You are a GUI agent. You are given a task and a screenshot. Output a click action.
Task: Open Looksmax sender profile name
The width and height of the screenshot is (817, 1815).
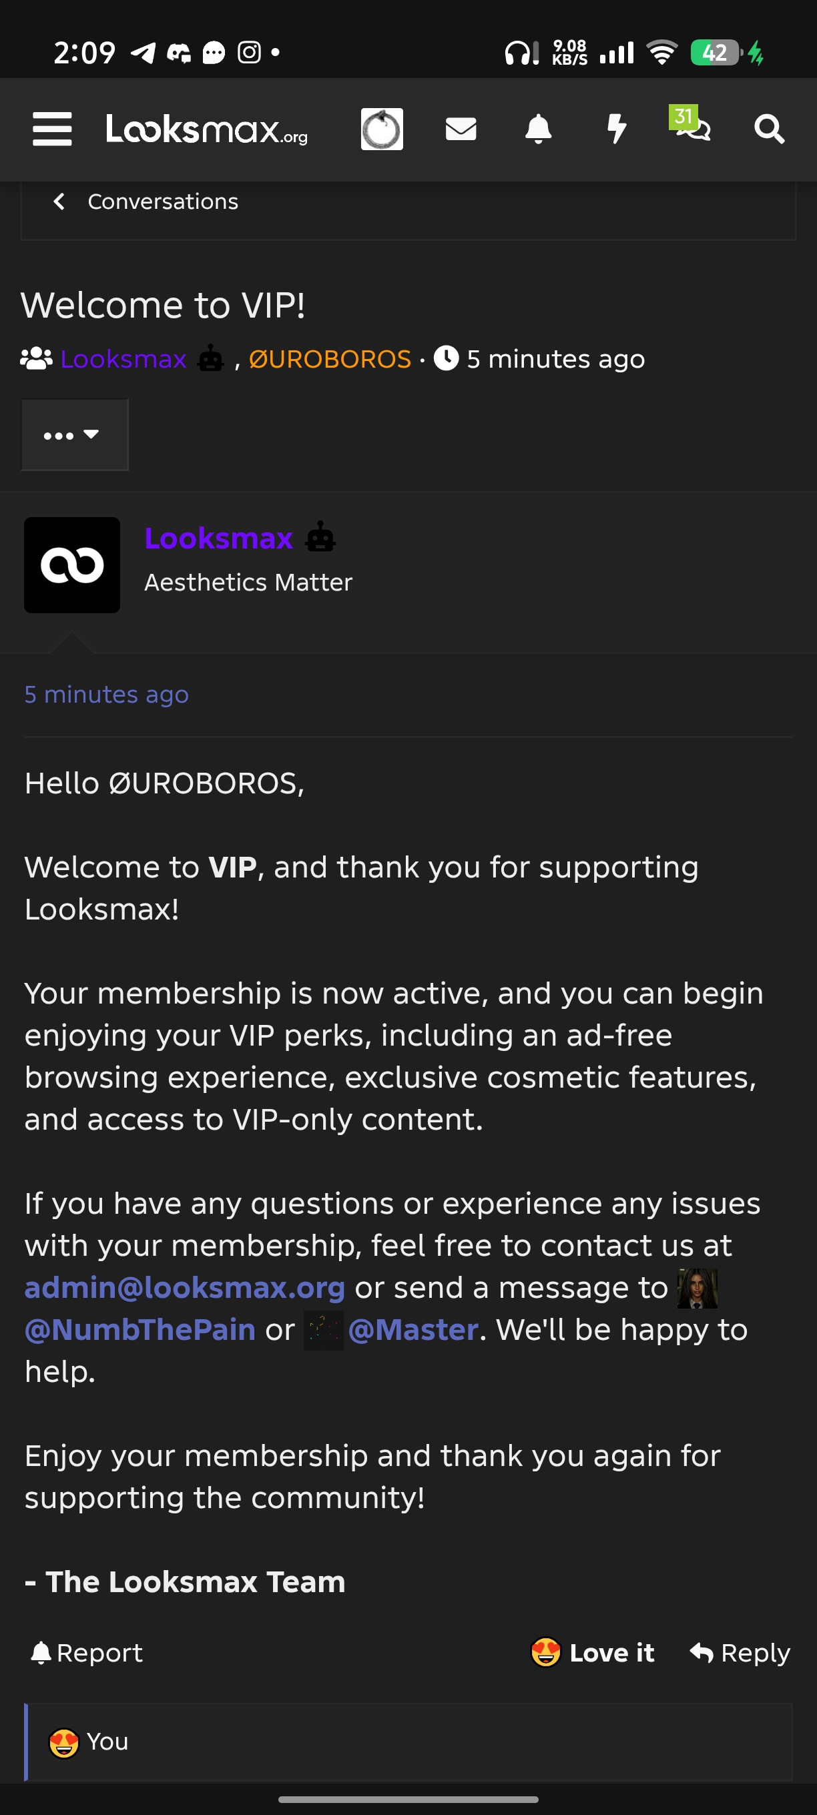click(x=218, y=539)
